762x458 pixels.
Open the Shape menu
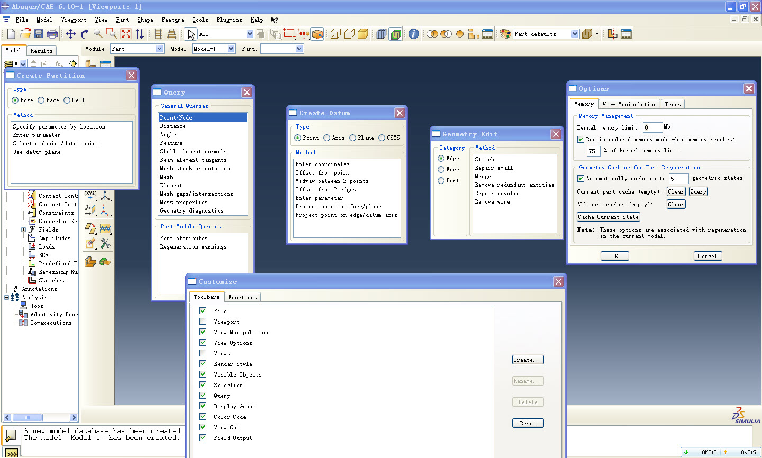[x=145, y=20]
